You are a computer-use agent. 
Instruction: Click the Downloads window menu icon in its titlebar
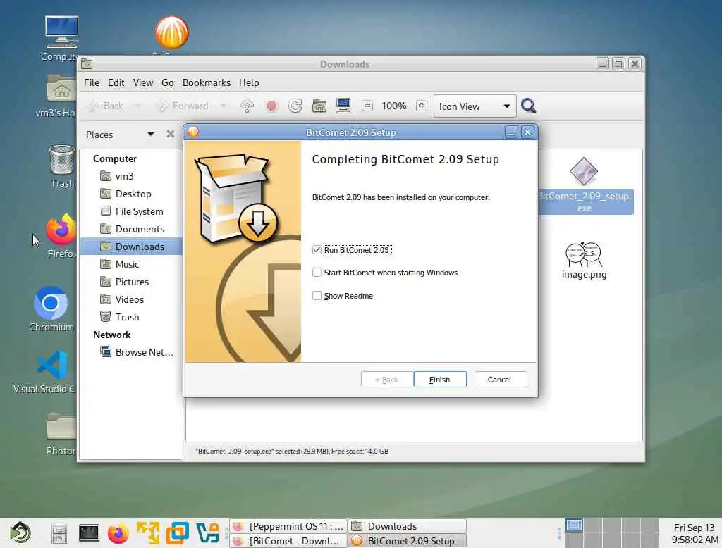pos(87,64)
